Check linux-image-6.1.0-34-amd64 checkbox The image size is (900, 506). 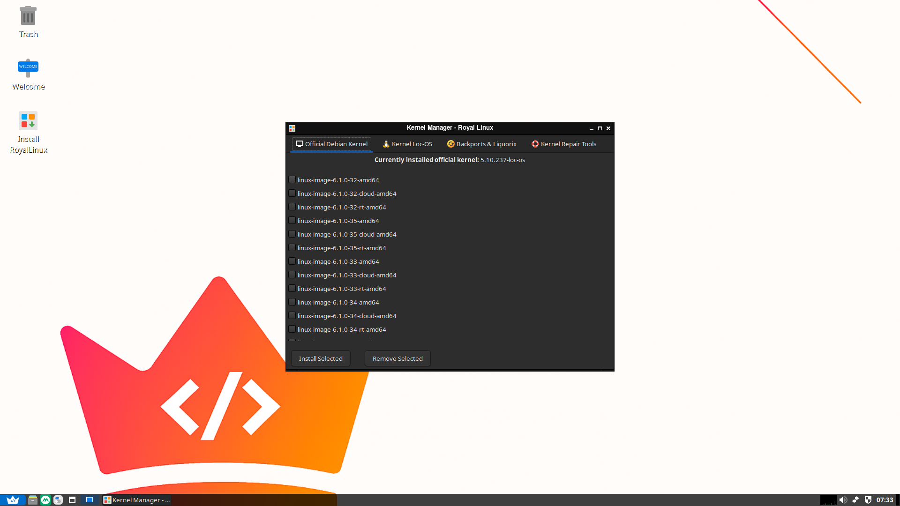pyautogui.click(x=292, y=302)
